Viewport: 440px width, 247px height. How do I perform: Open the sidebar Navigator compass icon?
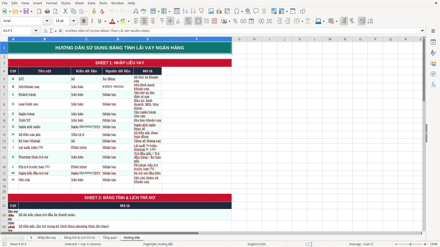click(x=433, y=74)
